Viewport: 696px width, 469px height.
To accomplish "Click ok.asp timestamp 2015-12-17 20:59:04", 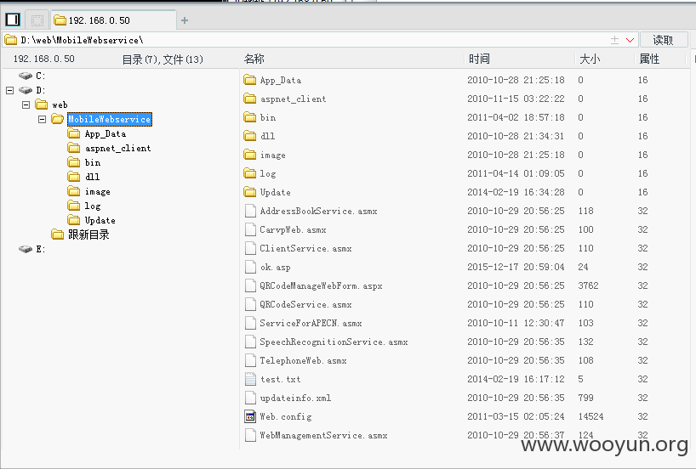I will tap(516, 267).
